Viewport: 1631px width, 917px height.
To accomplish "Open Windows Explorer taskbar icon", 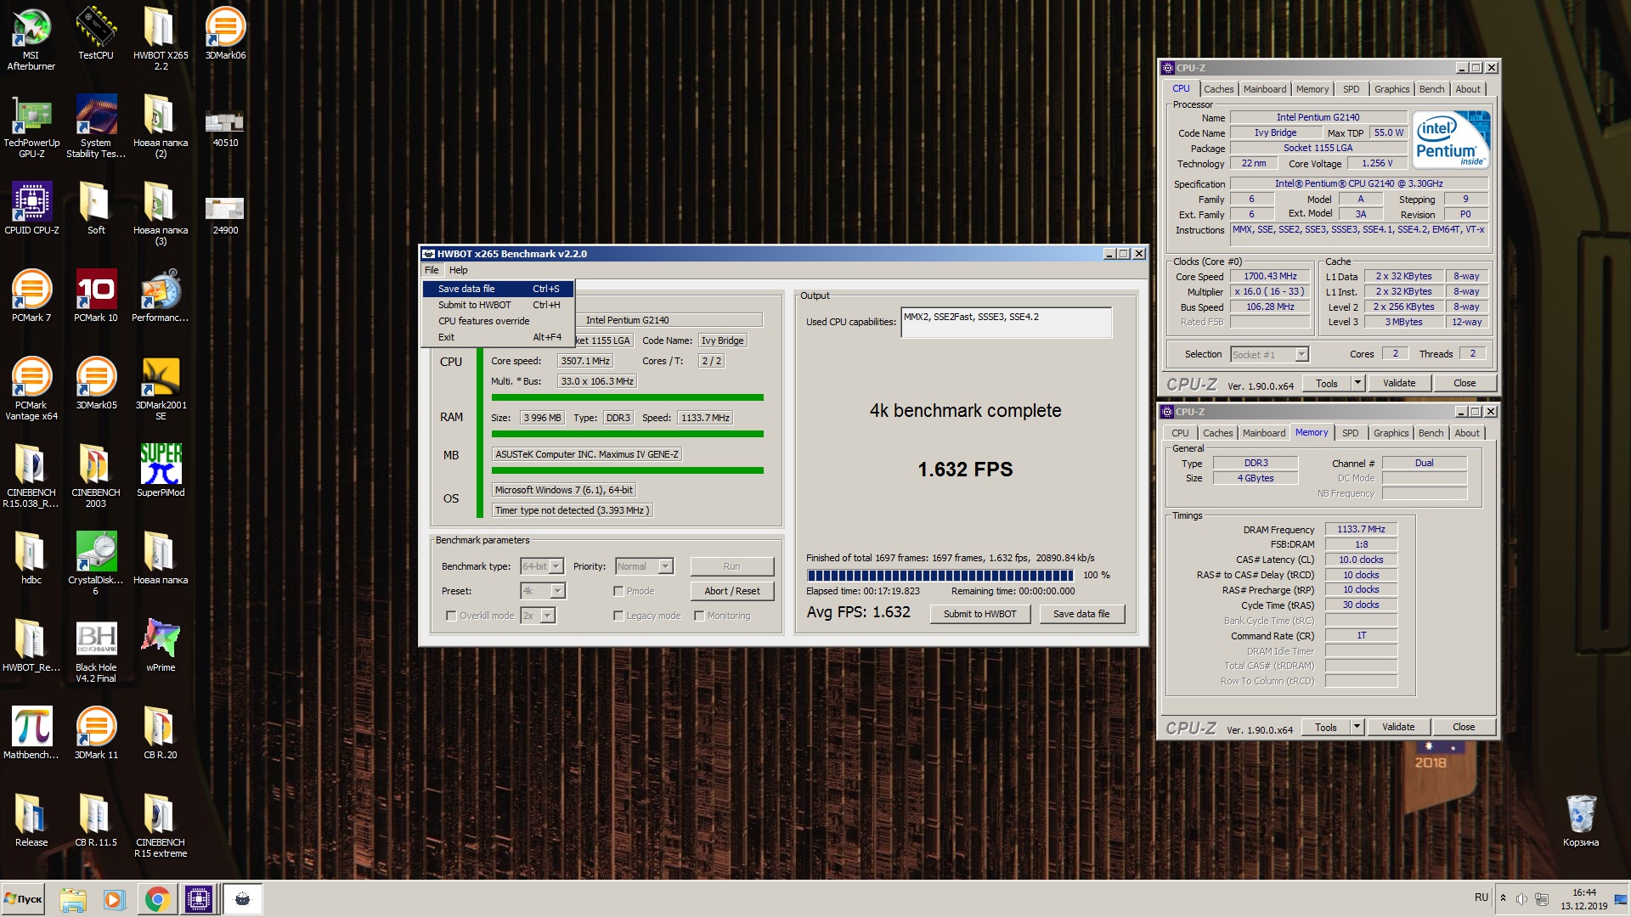I will pyautogui.click(x=73, y=899).
